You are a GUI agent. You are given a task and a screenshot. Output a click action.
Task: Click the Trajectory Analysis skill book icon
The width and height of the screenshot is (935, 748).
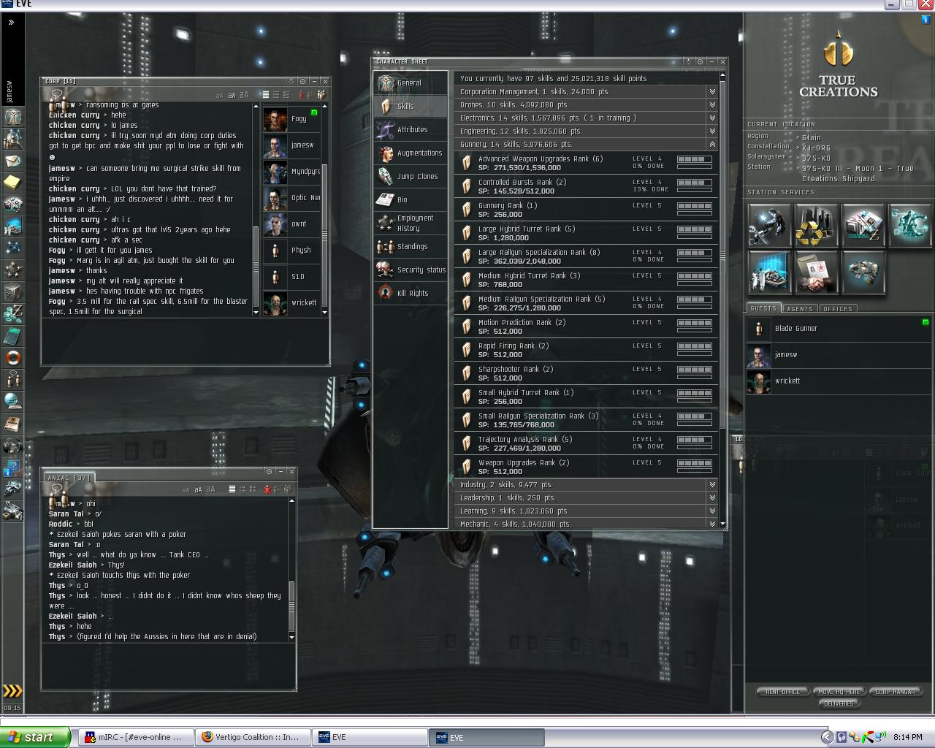pos(467,443)
